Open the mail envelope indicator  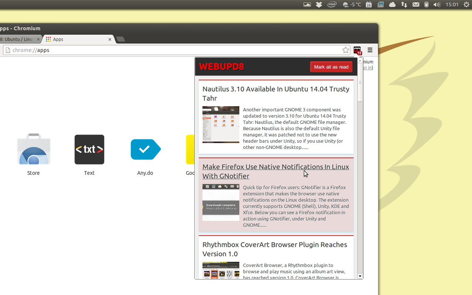416,4
